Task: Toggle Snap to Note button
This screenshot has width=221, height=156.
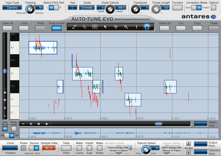Action: (57, 28)
